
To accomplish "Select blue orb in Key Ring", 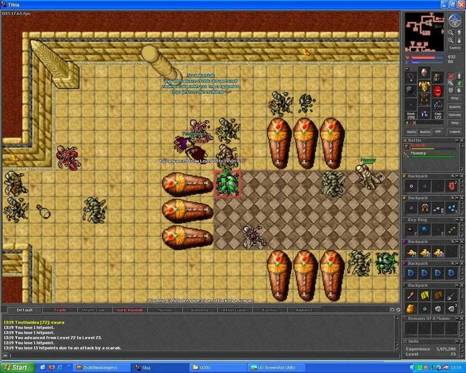I will point(425,230).
